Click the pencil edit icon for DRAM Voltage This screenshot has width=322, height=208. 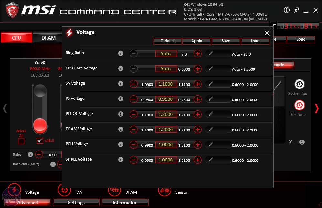coord(211,130)
